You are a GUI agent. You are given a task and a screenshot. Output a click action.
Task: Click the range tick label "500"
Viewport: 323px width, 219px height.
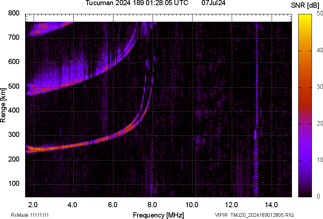coord(14,86)
